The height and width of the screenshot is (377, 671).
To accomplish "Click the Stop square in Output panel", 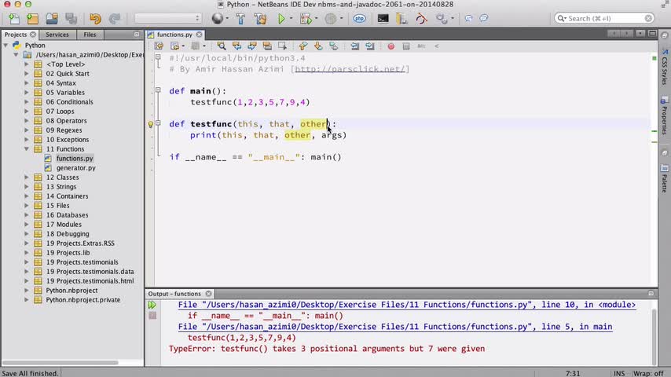I will 152,316.
